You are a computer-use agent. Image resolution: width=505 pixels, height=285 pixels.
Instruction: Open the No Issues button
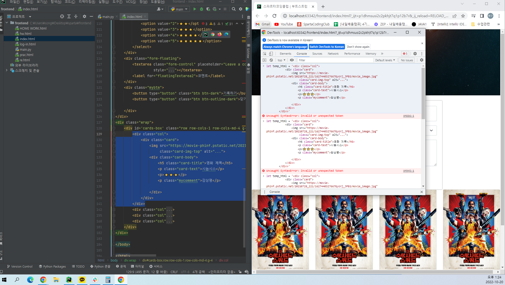click(x=407, y=60)
